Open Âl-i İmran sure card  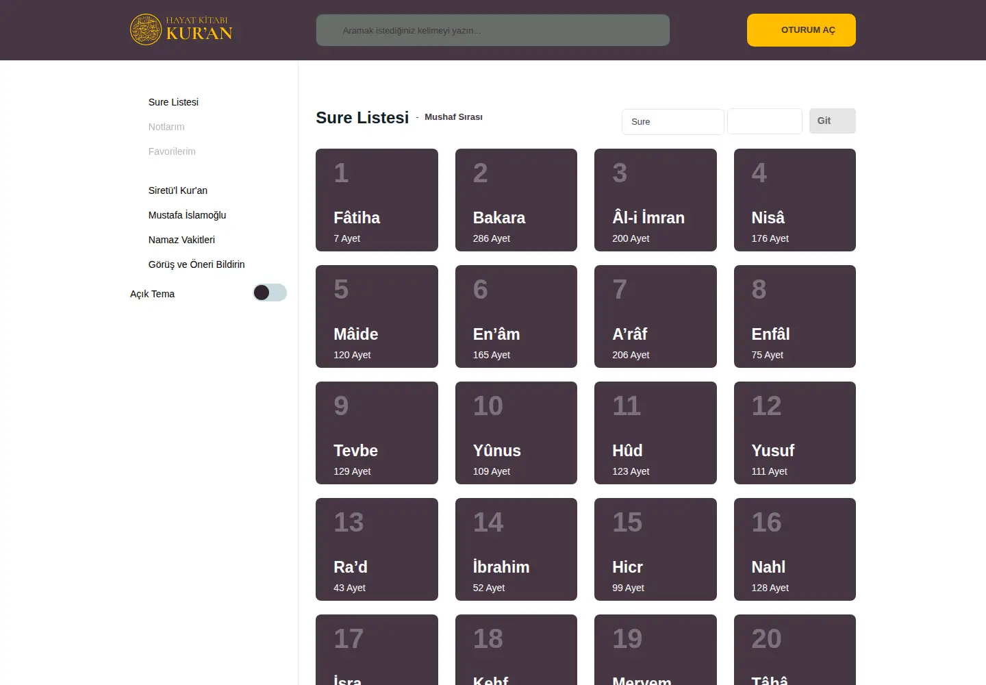click(x=655, y=200)
